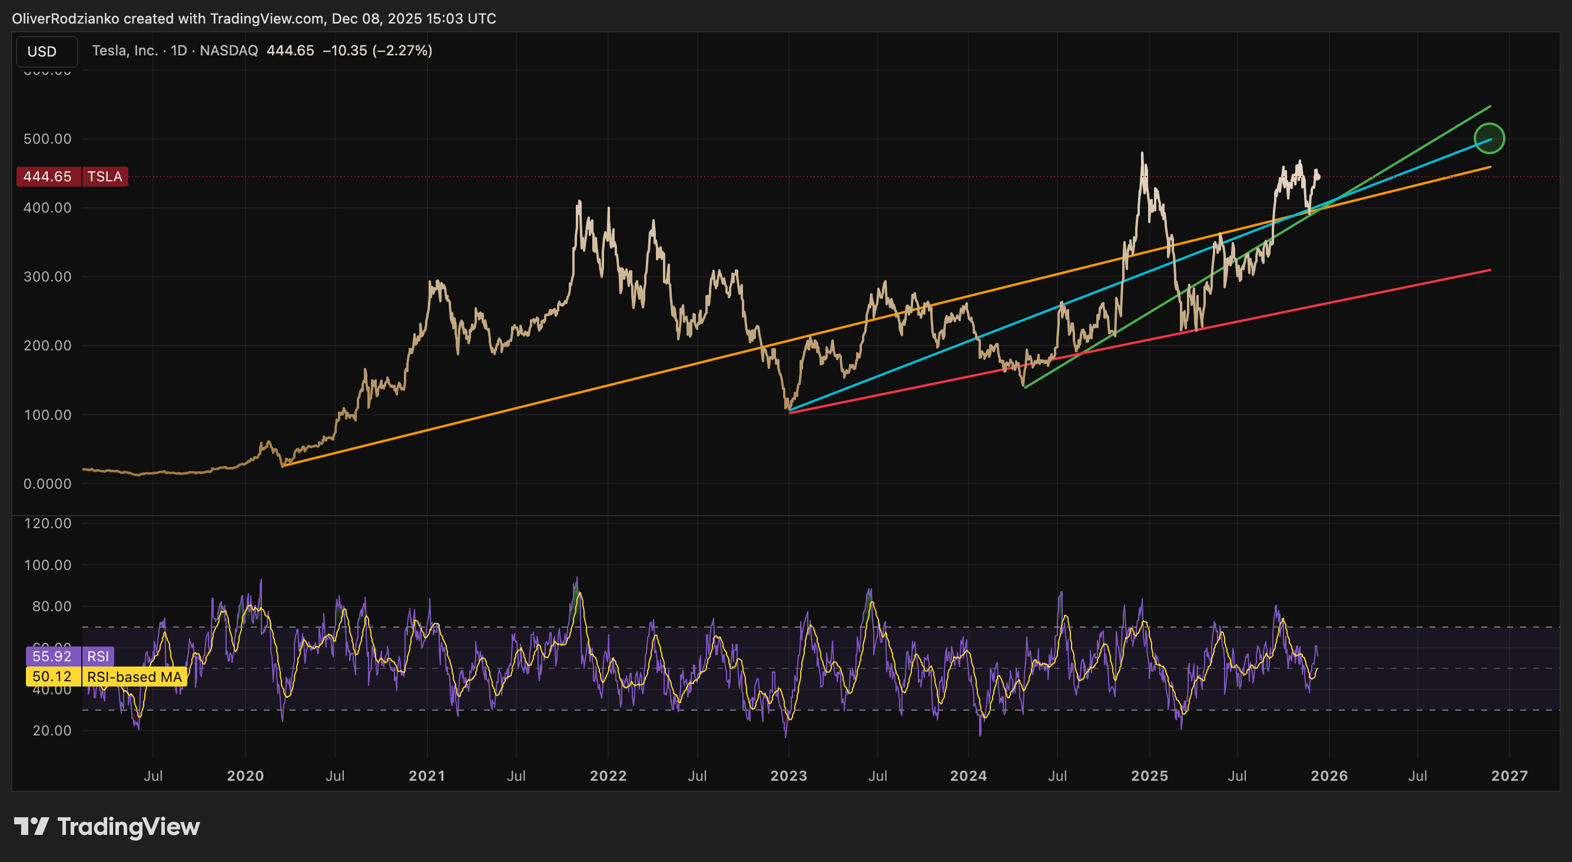
Task: Toggle the USD currency display button
Action: click(47, 51)
